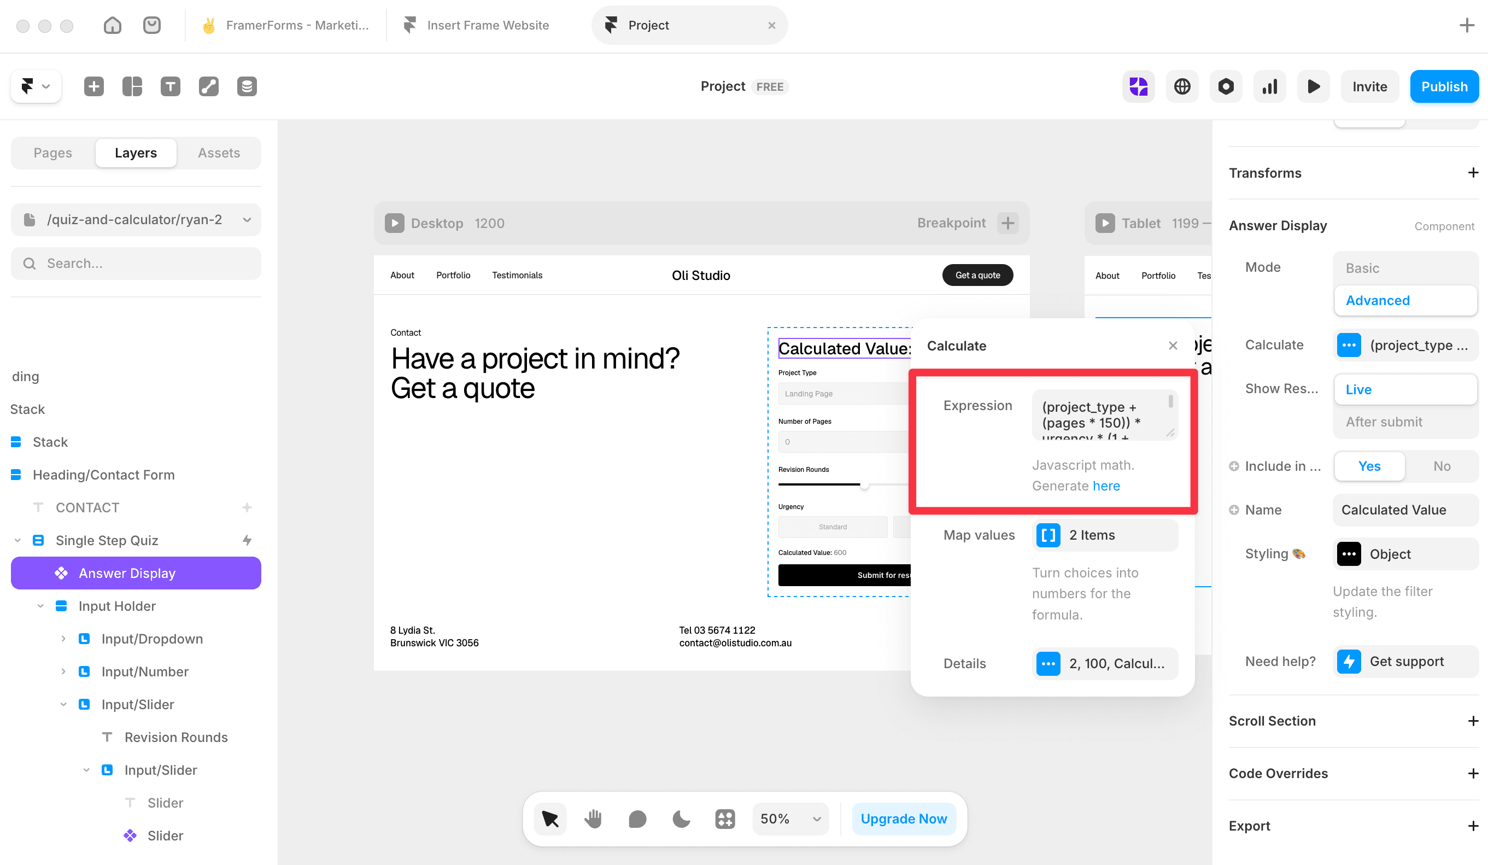Screen dimensions: 1488x865
Task: Add a breakpoint with plus button
Action: 1007,223
